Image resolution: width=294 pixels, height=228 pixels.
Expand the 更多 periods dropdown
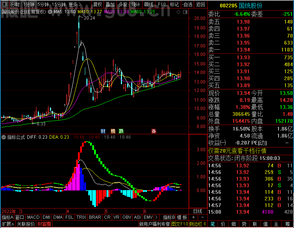75,4
